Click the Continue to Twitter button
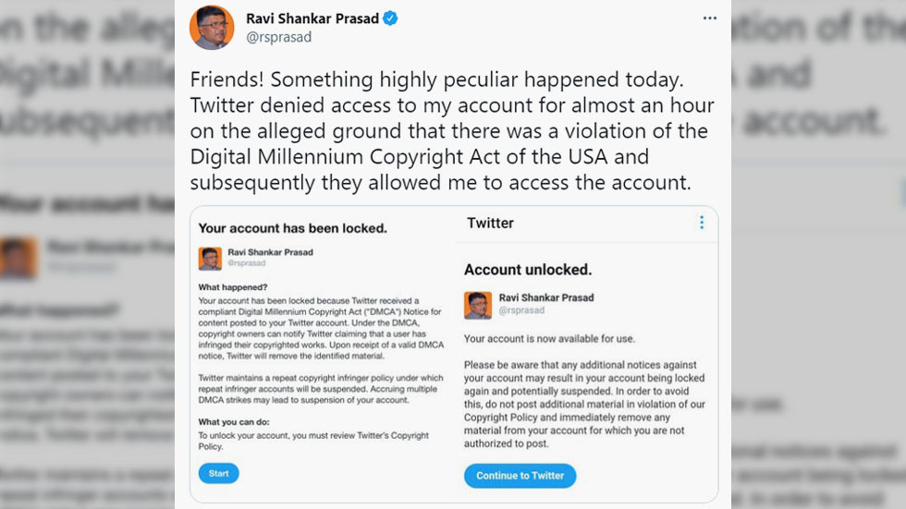906x509 pixels. (520, 476)
